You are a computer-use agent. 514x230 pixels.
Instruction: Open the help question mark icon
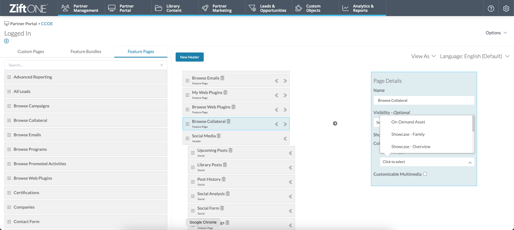(x=491, y=8)
